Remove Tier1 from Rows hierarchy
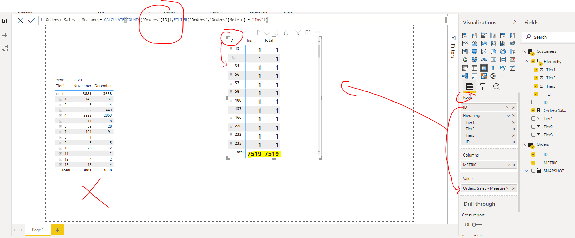 pos(514,123)
